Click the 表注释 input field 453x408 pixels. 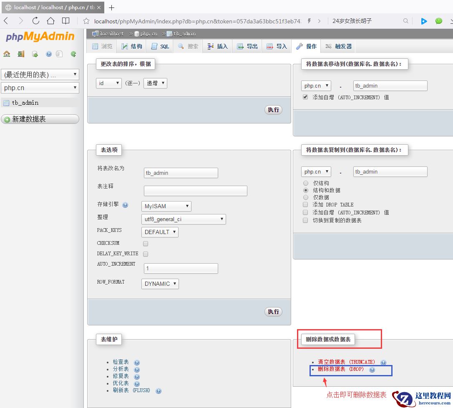[196, 191]
